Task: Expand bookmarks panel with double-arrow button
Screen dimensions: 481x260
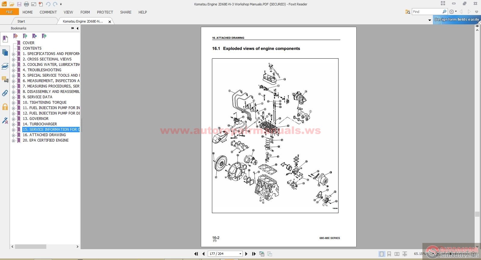Action: pyautogui.click(x=72, y=28)
